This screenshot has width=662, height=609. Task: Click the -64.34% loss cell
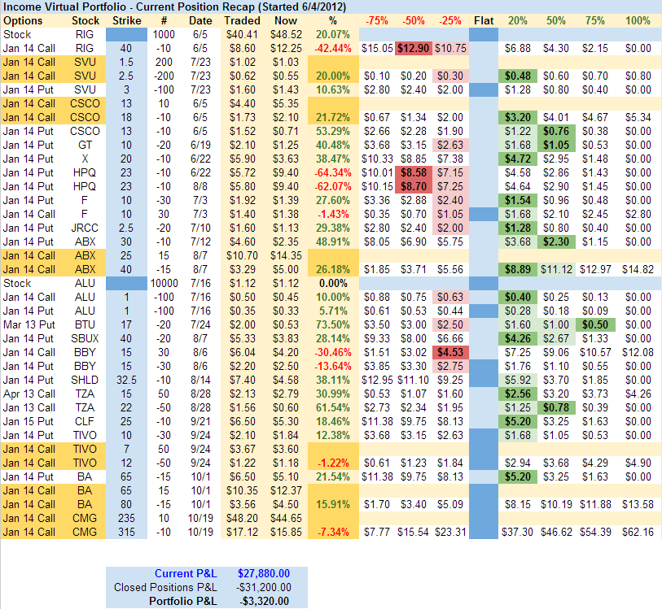(331, 173)
